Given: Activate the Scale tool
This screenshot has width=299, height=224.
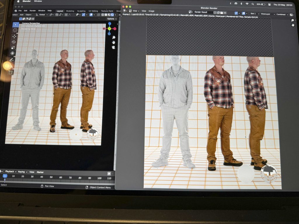Looking at the screenshot, I should tap(13, 48).
